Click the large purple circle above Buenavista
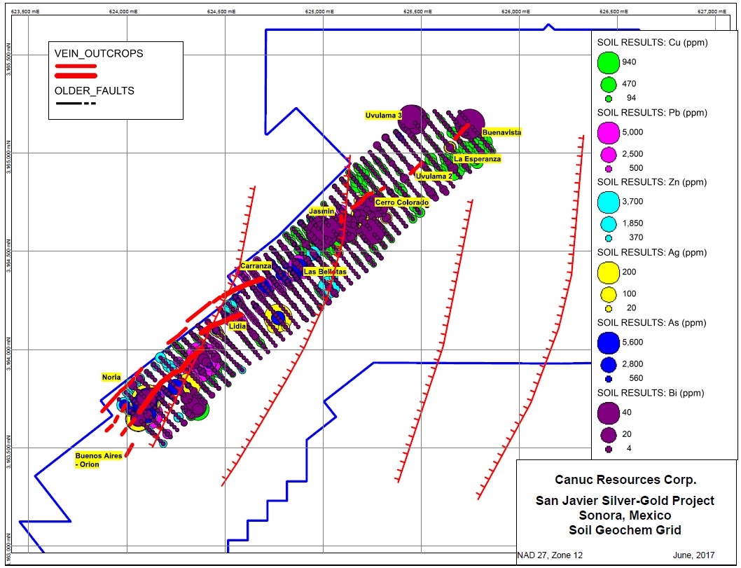Viewport: 741px width, 568px height. (x=471, y=123)
